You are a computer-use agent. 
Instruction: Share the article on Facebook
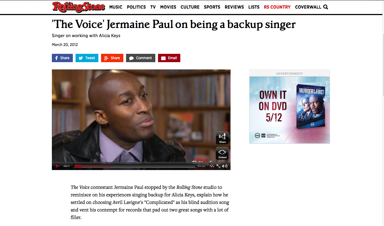pyautogui.click(x=62, y=58)
